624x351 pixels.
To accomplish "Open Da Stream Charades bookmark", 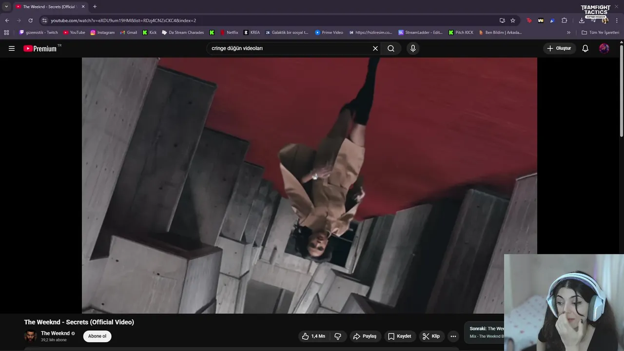I will click(x=183, y=33).
